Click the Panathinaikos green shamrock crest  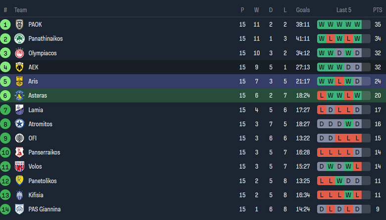click(x=20, y=38)
